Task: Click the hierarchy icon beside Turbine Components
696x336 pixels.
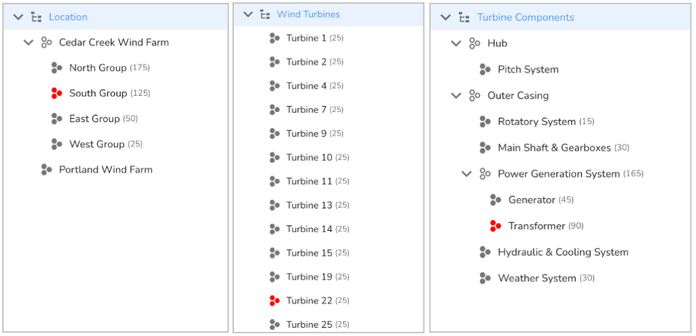Action: click(x=464, y=18)
